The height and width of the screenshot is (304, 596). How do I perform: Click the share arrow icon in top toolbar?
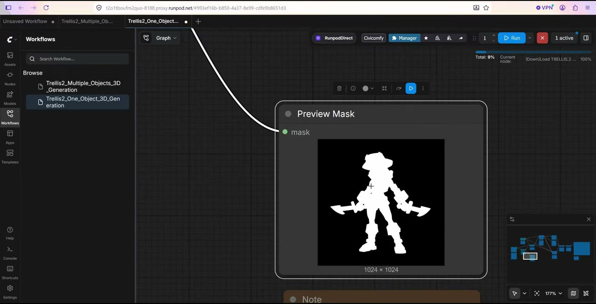pos(461,38)
